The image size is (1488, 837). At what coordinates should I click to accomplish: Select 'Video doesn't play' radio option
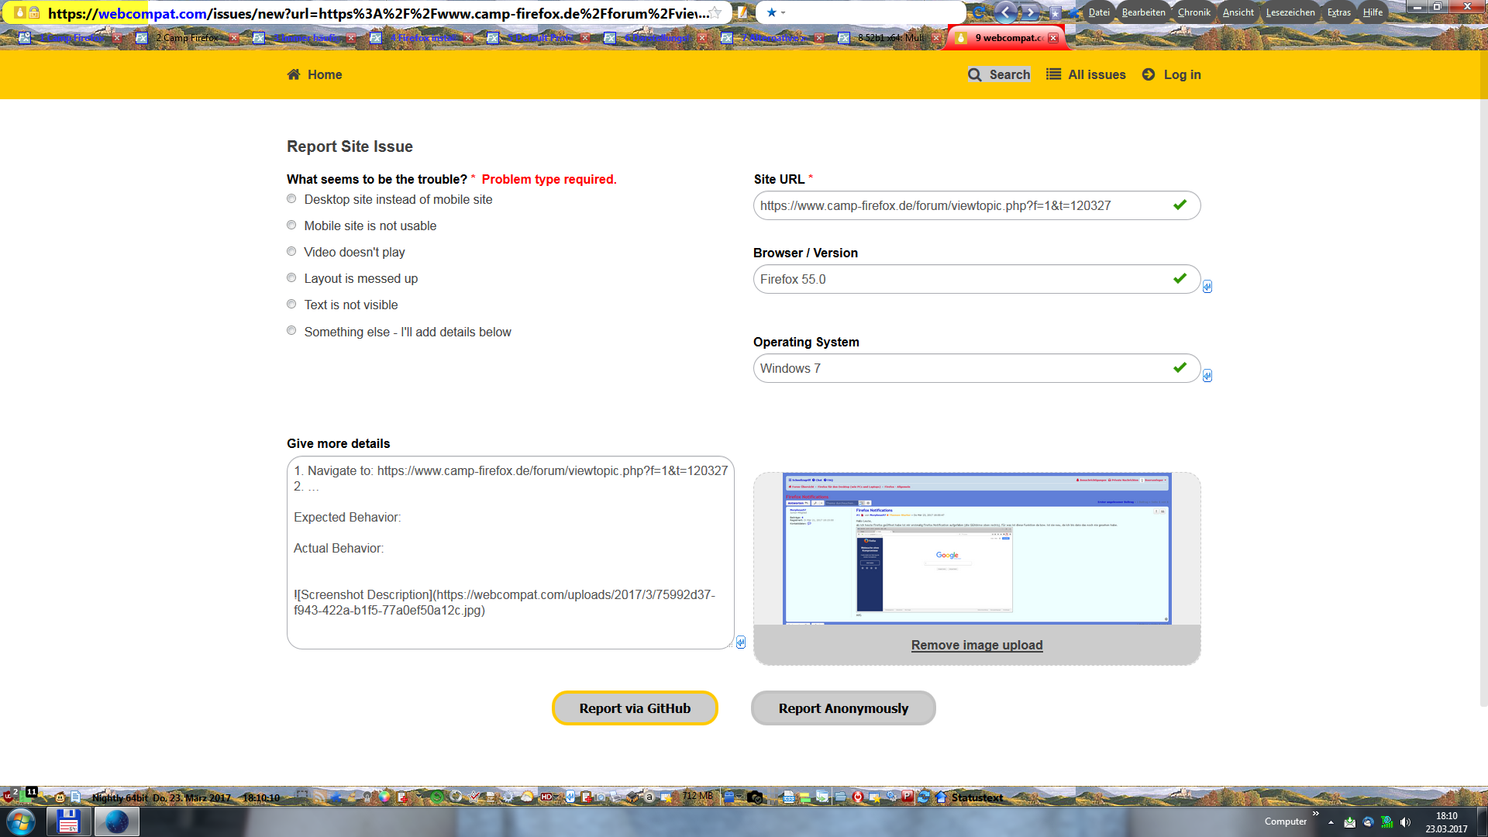291,251
